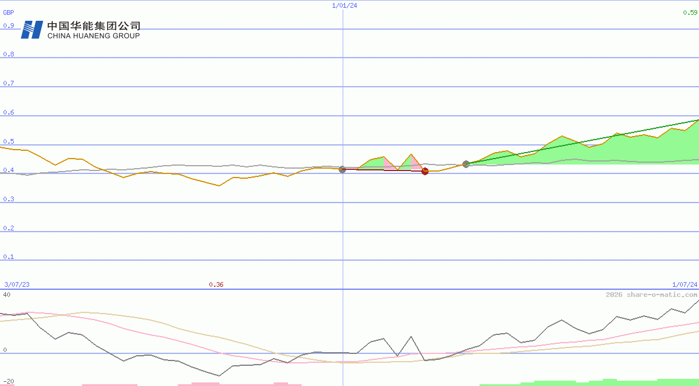Click the green uptrend line on the chart
Image resolution: width=699 pixels, height=386 pixels.
coord(582,142)
